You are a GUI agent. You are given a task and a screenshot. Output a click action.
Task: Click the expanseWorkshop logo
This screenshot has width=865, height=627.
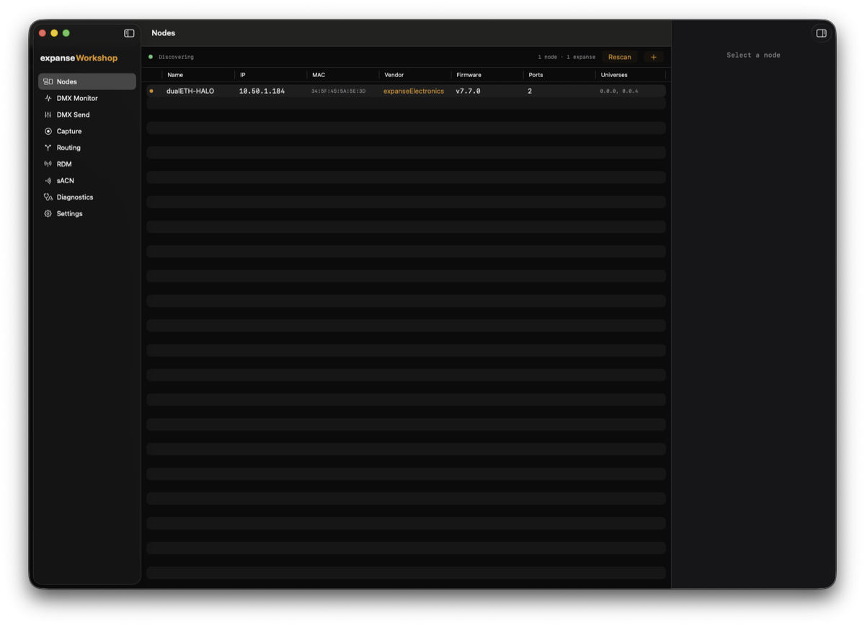pos(79,58)
